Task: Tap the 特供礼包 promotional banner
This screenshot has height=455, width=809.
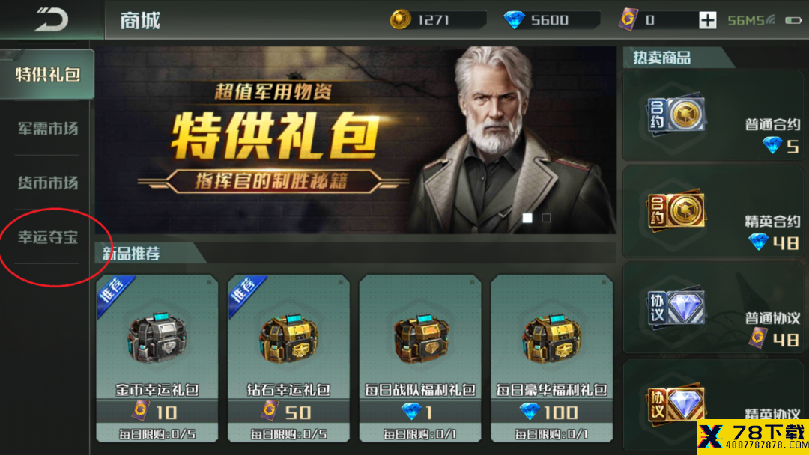Action: (x=356, y=140)
